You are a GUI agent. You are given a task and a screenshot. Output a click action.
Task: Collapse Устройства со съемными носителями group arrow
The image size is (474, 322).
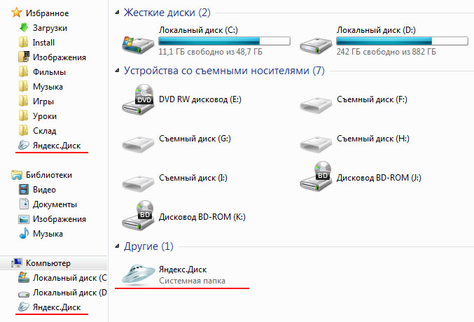tap(118, 71)
